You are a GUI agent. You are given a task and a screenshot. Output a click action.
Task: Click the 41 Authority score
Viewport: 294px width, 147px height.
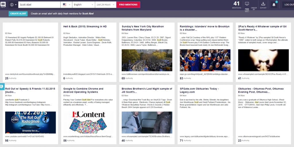coord(244,78)
